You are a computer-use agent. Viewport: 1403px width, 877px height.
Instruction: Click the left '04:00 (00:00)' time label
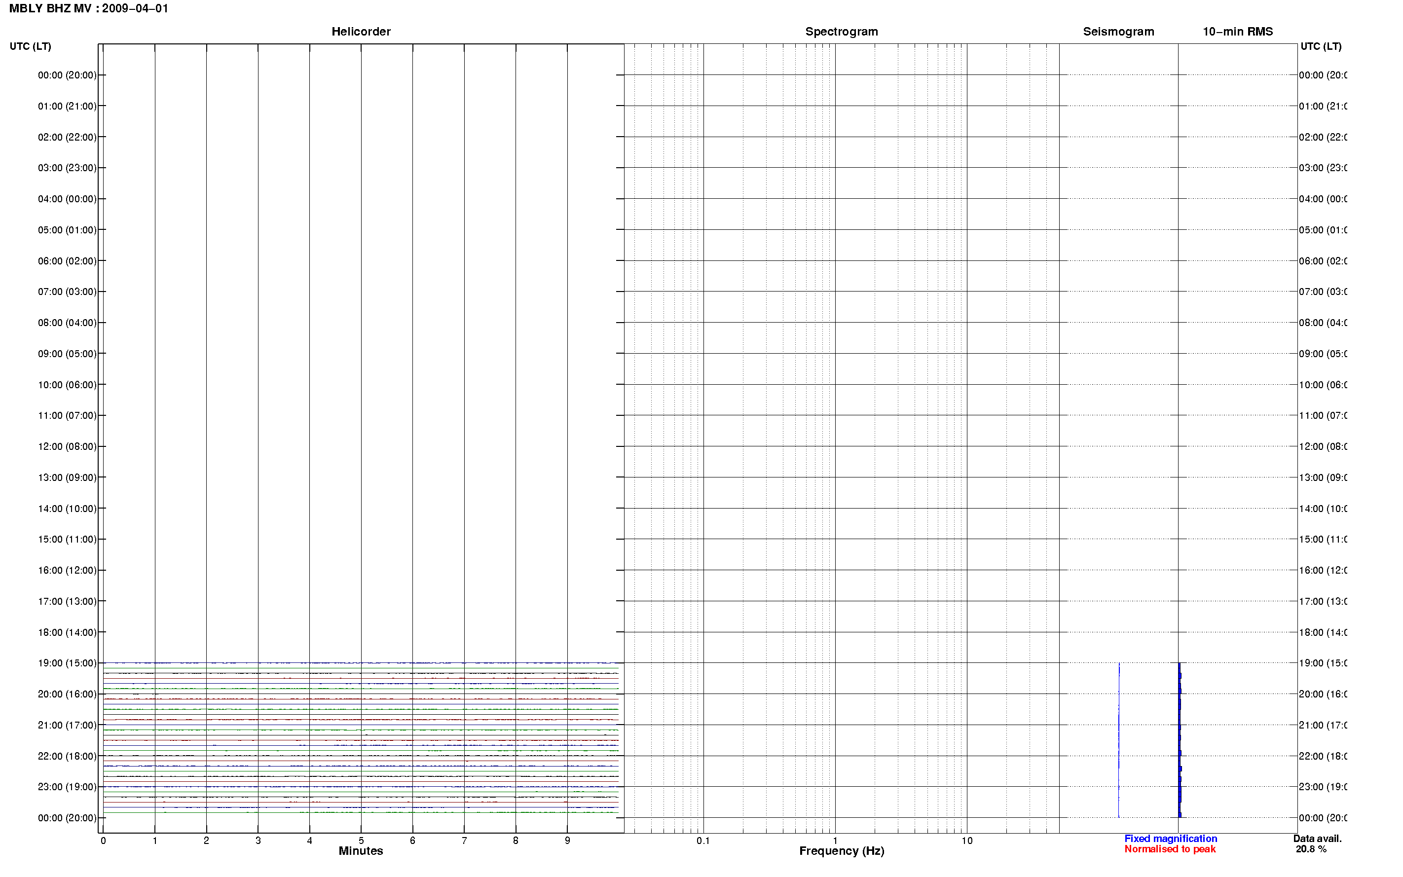coord(67,199)
